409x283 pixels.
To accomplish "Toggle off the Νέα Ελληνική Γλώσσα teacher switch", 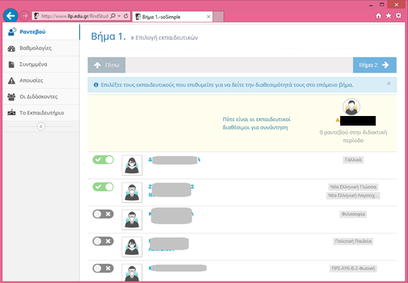I will pos(103,187).
